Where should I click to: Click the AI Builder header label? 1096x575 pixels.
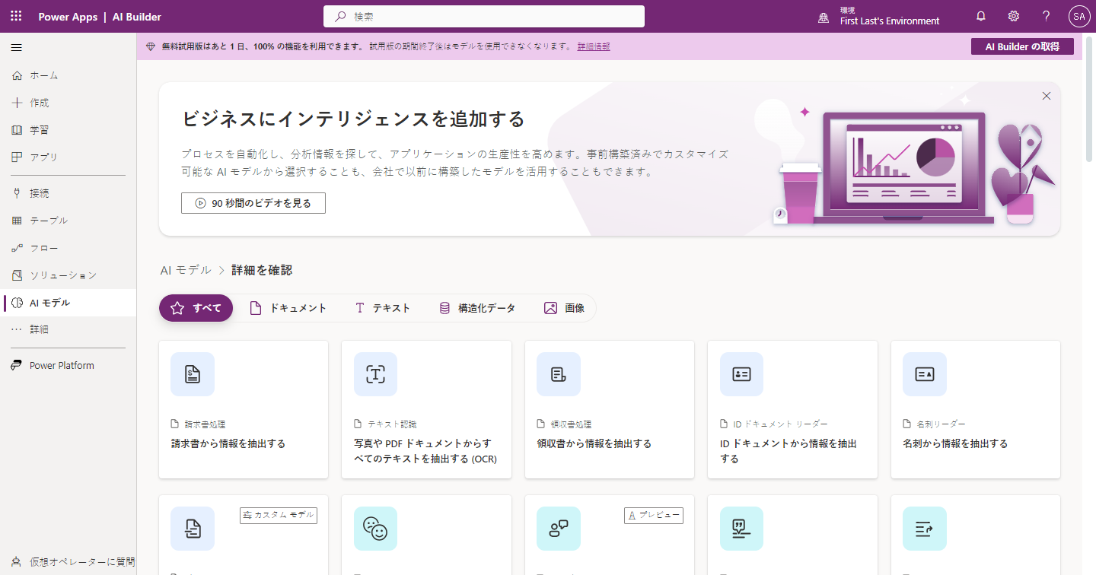click(137, 17)
